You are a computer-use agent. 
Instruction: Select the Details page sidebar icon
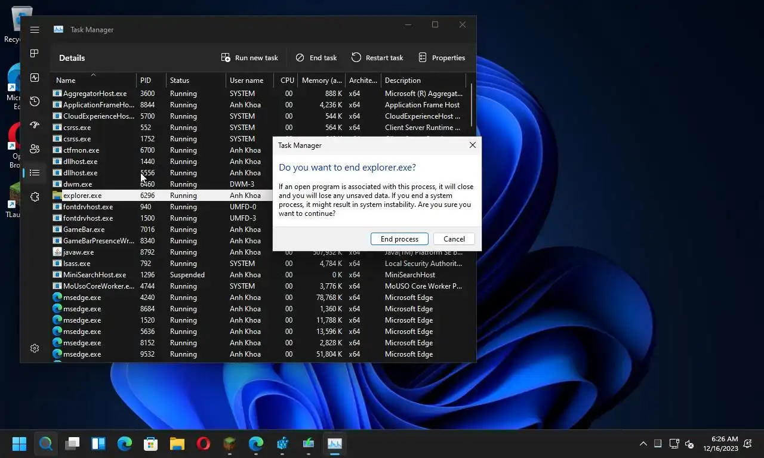pos(35,173)
